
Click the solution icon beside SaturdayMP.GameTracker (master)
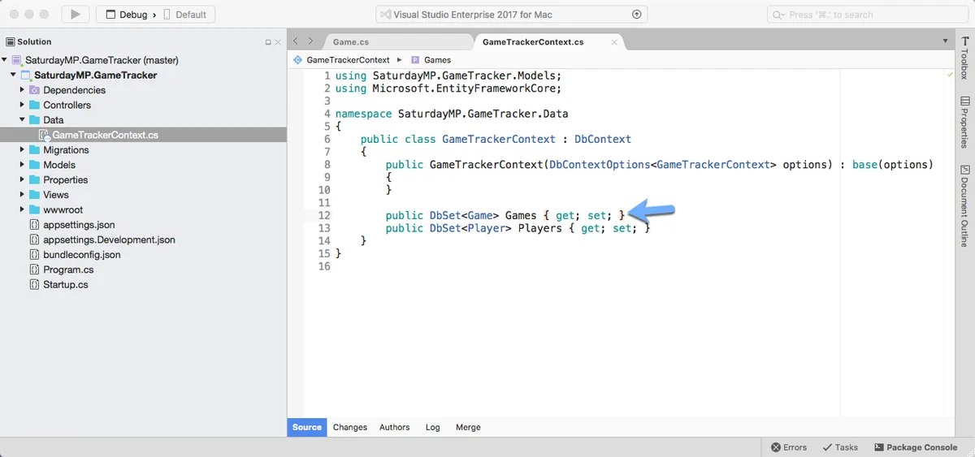pos(17,60)
